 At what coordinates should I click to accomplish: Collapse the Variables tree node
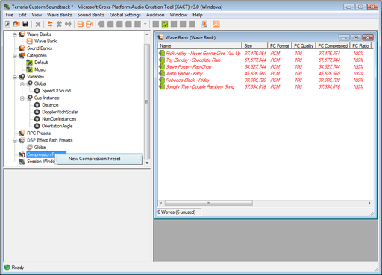pyautogui.click(x=15, y=77)
